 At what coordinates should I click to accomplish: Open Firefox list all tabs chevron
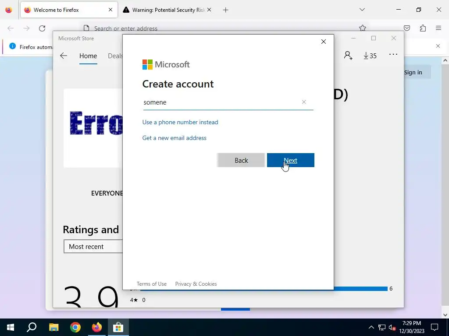[362, 10]
